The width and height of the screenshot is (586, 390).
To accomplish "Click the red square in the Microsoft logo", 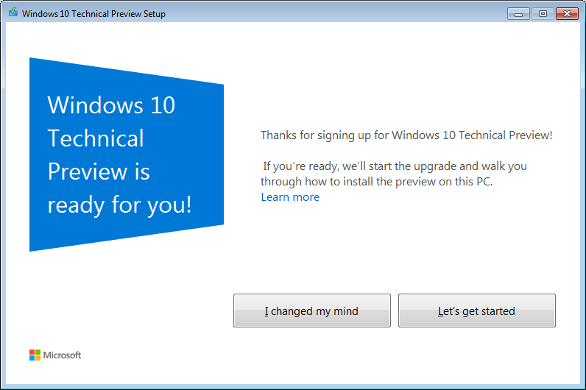I will [x=32, y=352].
